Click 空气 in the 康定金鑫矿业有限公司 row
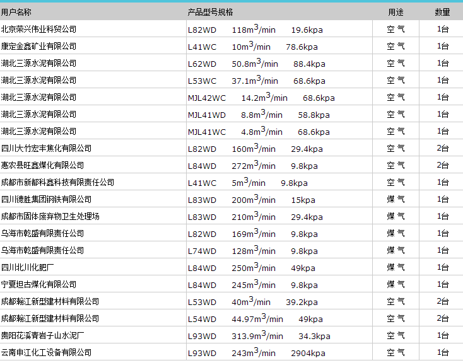 pos(396,46)
